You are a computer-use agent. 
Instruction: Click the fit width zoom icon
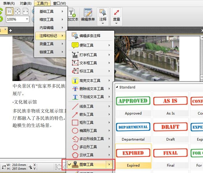(x=25, y=11)
